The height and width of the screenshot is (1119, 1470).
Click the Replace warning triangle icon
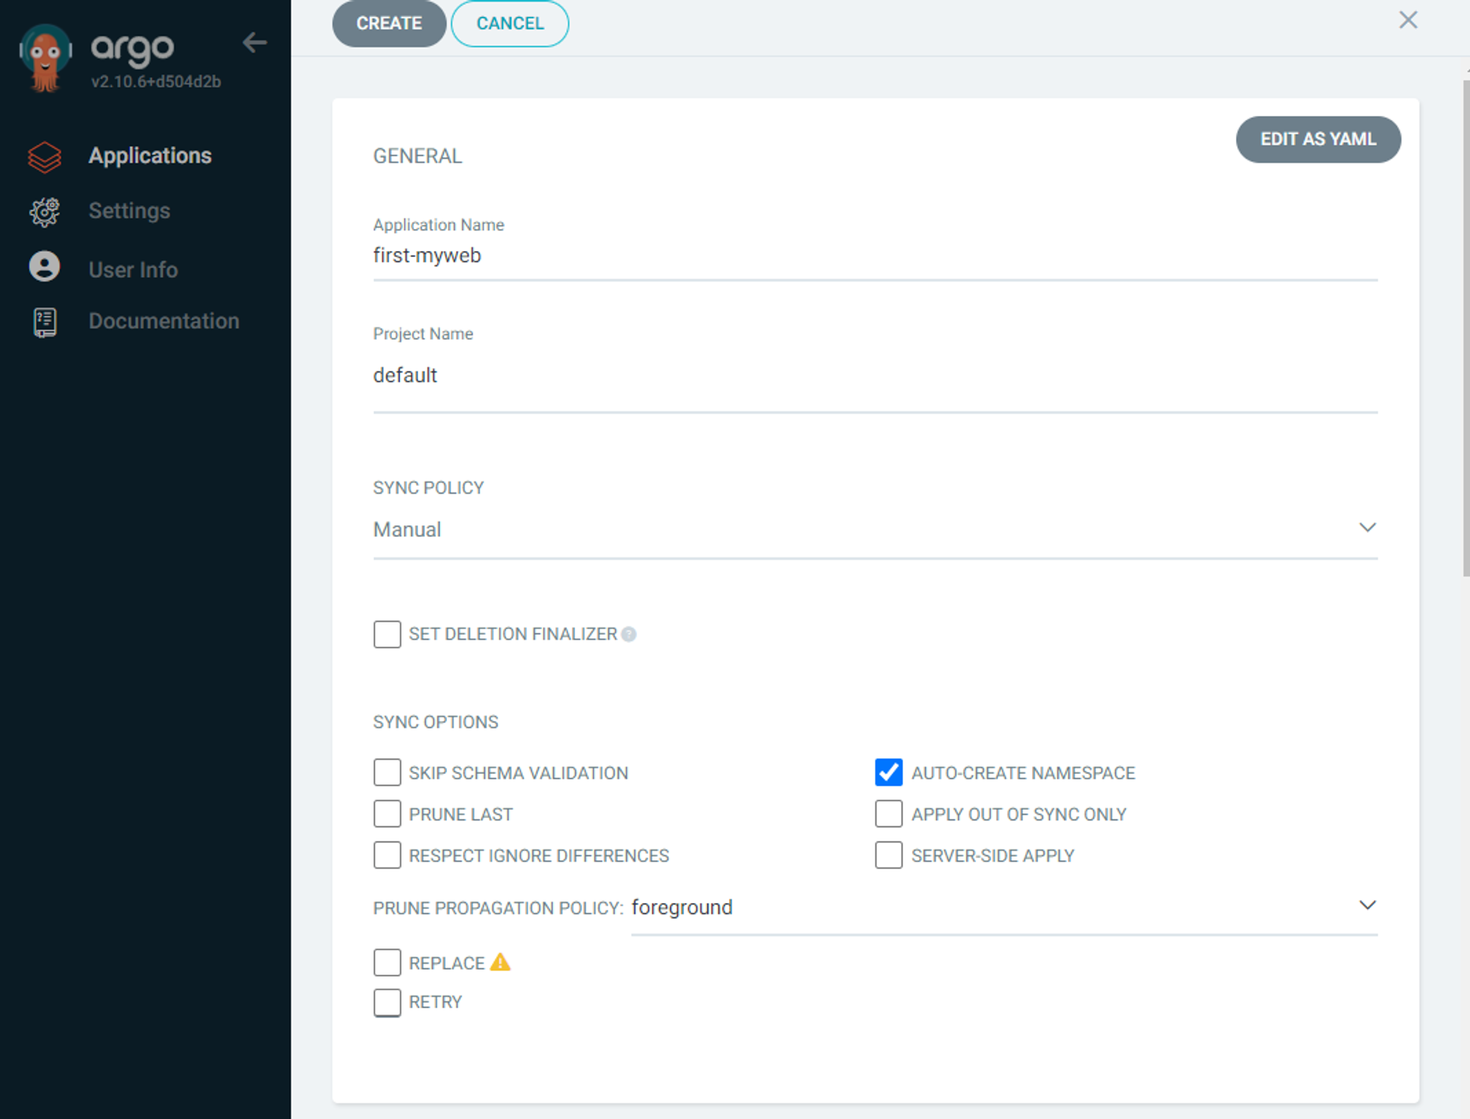point(500,963)
